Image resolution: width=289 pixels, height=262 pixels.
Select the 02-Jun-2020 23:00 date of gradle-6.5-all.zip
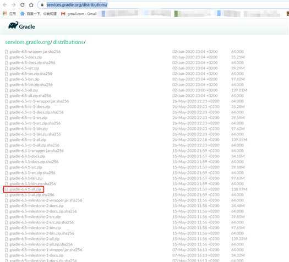coord(195,90)
